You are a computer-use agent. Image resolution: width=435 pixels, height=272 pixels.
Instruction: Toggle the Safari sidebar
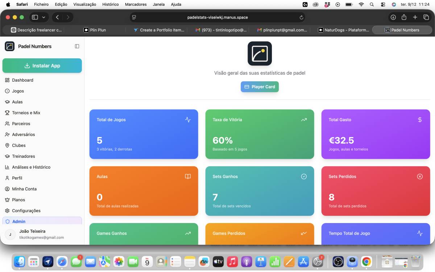[35, 17]
